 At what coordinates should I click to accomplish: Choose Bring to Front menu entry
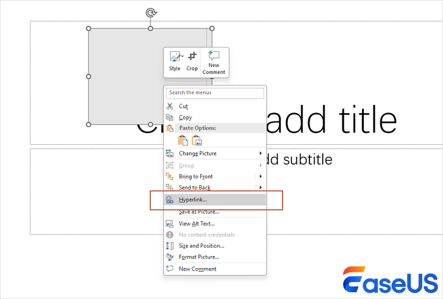click(215, 176)
